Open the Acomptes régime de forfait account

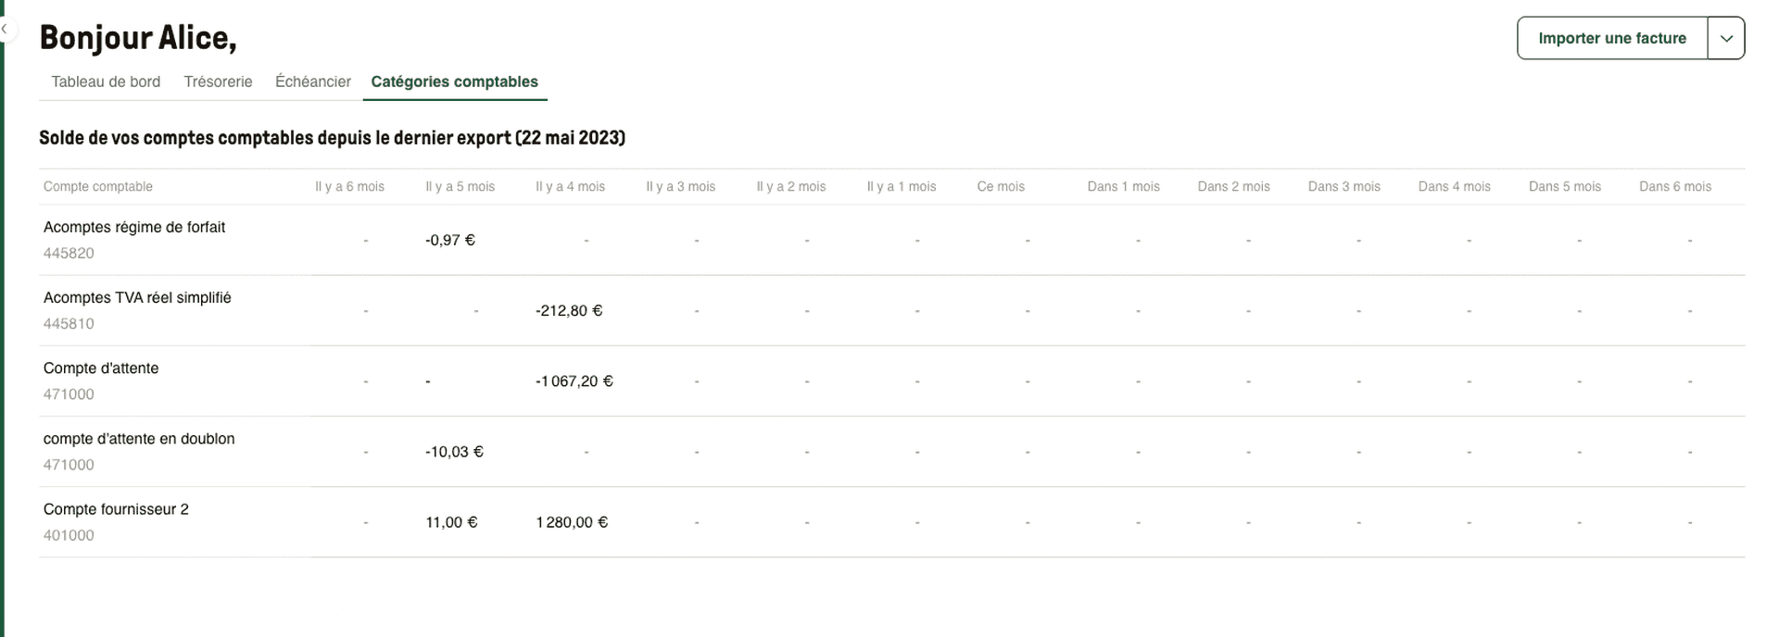134,227
